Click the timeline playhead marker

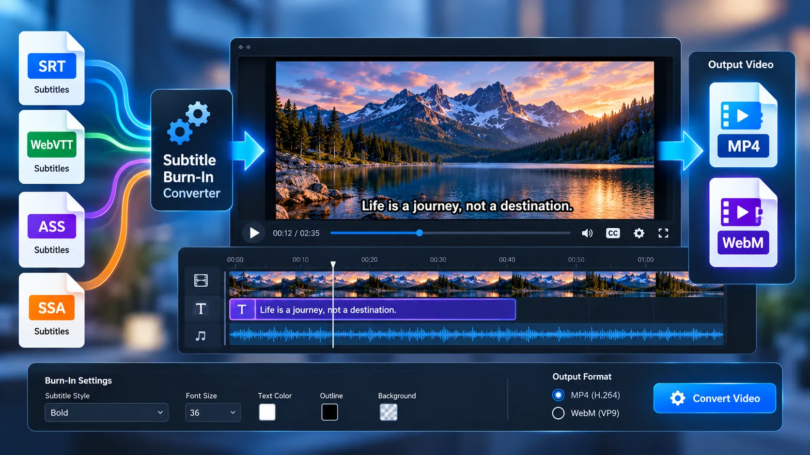click(333, 265)
